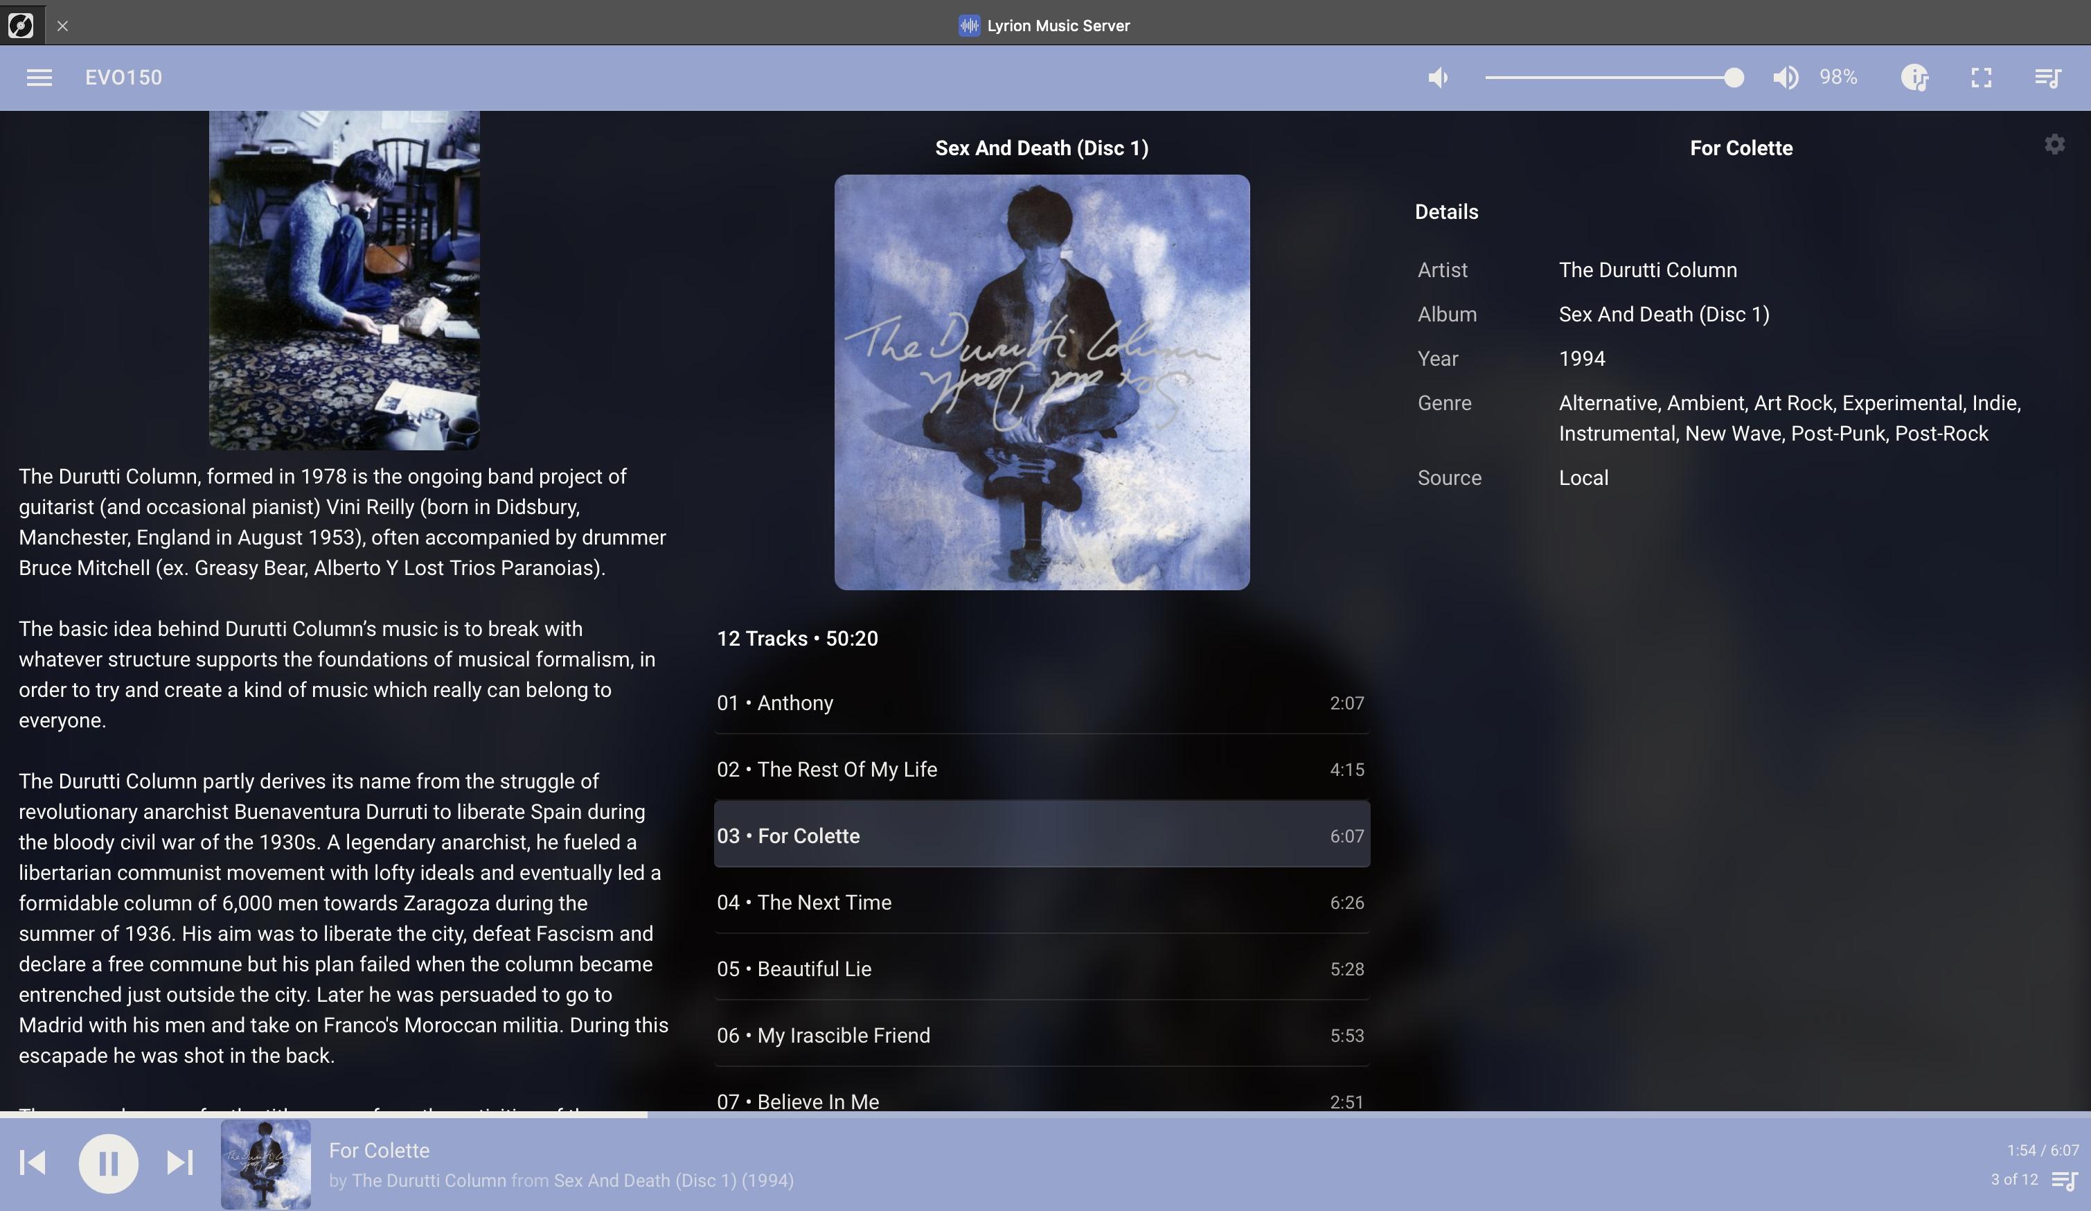Play track 04 The Next Time
Image resolution: width=2091 pixels, height=1211 pixels.
(1042, 902)
